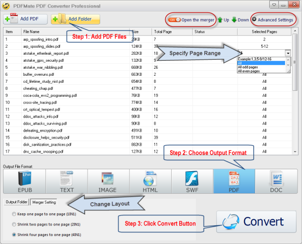Click the Total Page column header
This screenshot has height=244, width=302.
pos(172,32)
